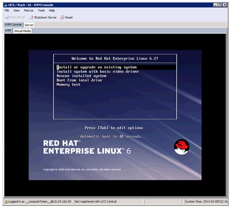Screen dimensions: 230x216
Task: Click the System Time status entry
Action: click(x=206, y=201)
